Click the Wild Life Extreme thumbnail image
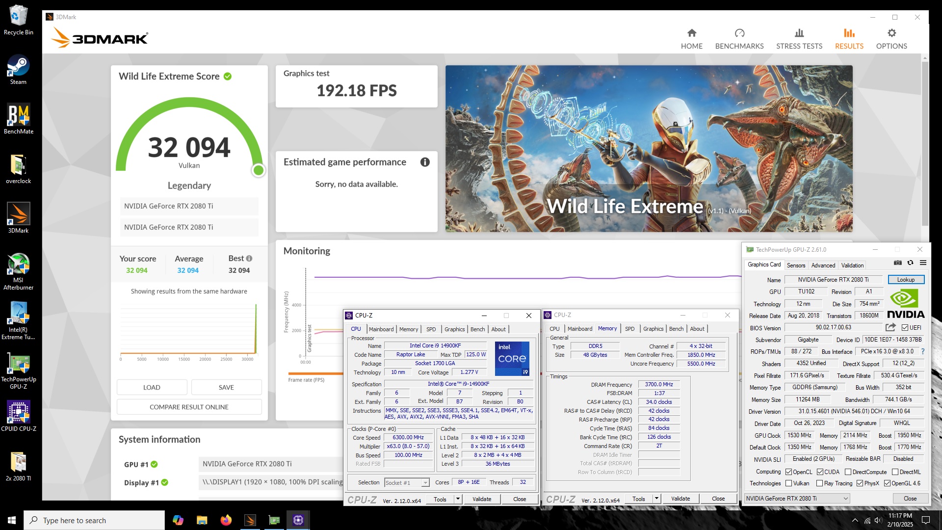 [649, 149]
